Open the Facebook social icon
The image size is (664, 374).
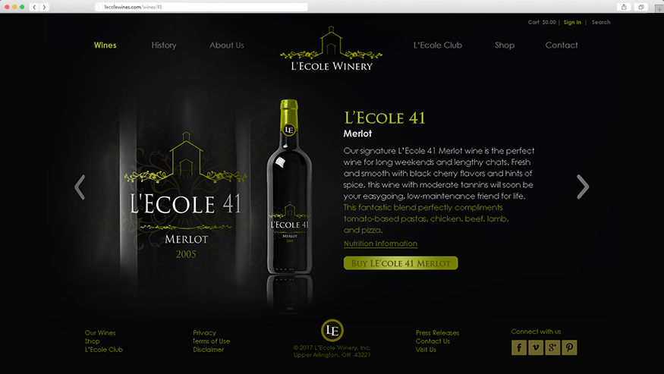point(519,347)
